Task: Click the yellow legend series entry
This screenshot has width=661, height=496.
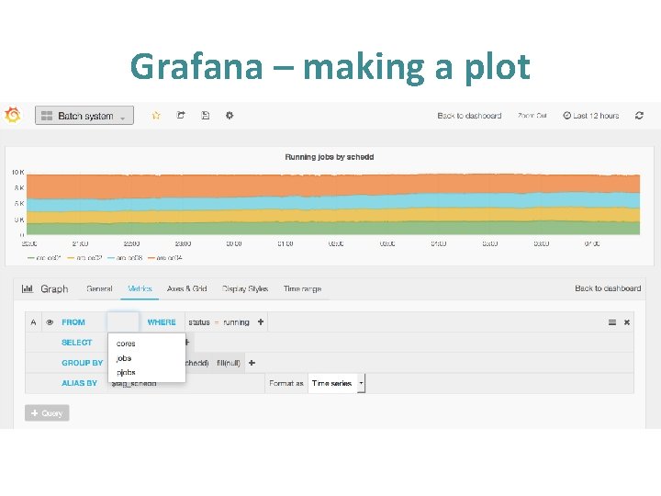Action: coord(84,258)
